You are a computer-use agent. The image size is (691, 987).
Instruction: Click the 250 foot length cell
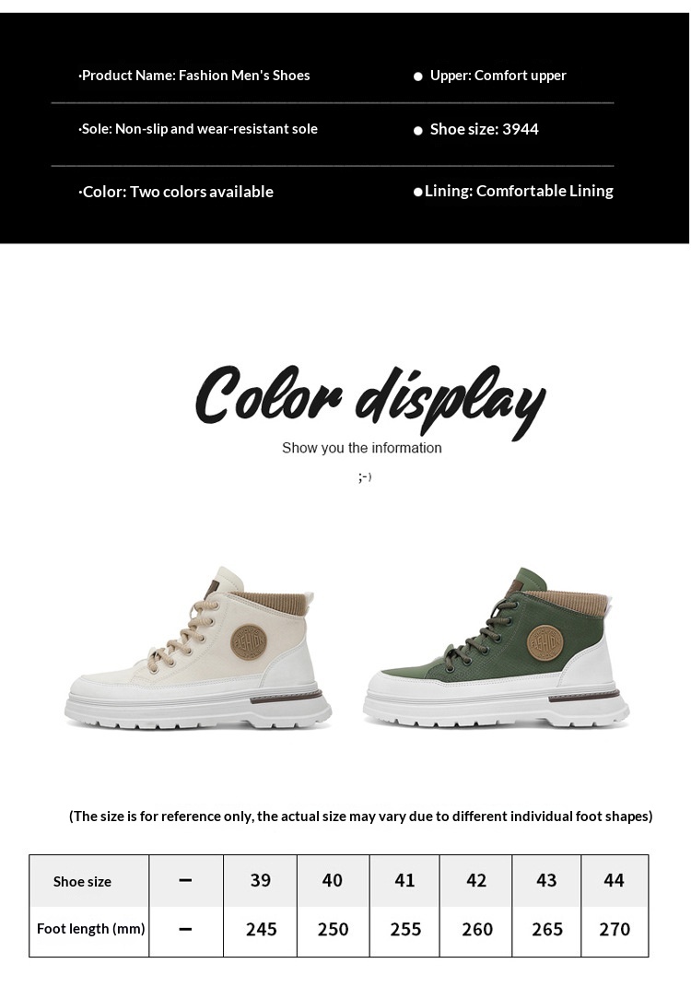click(333, 930)
